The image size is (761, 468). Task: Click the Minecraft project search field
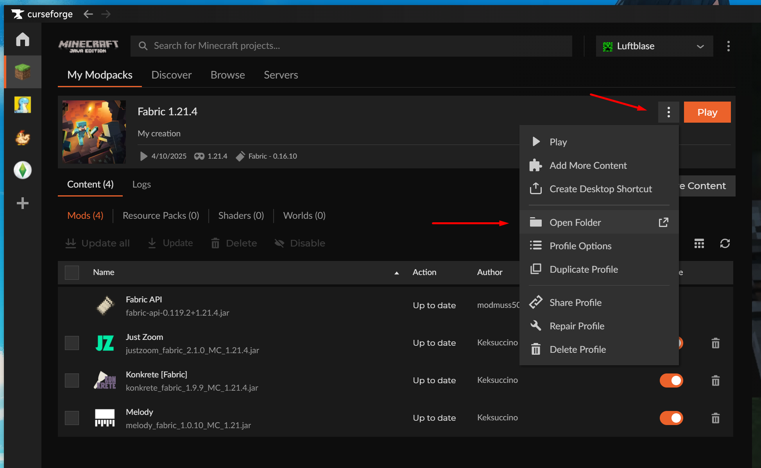coord(352,46)
